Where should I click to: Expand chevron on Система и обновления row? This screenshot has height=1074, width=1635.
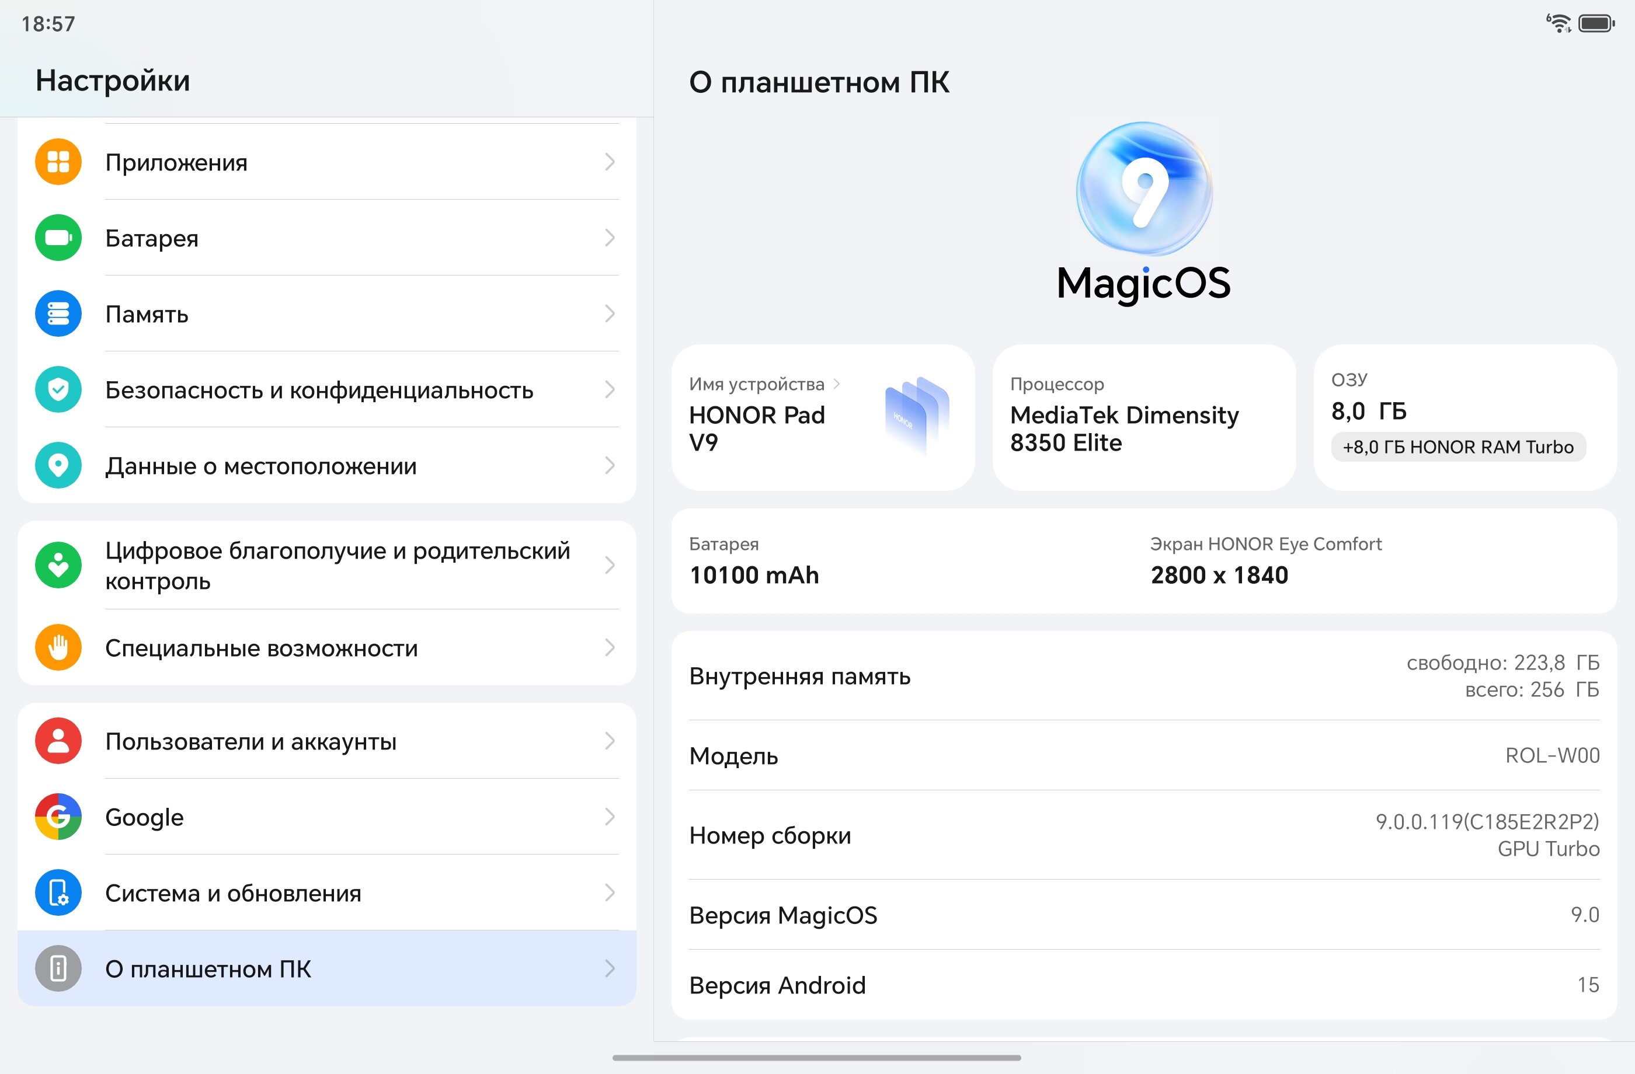pyautogui.click(x=610, y=892)
